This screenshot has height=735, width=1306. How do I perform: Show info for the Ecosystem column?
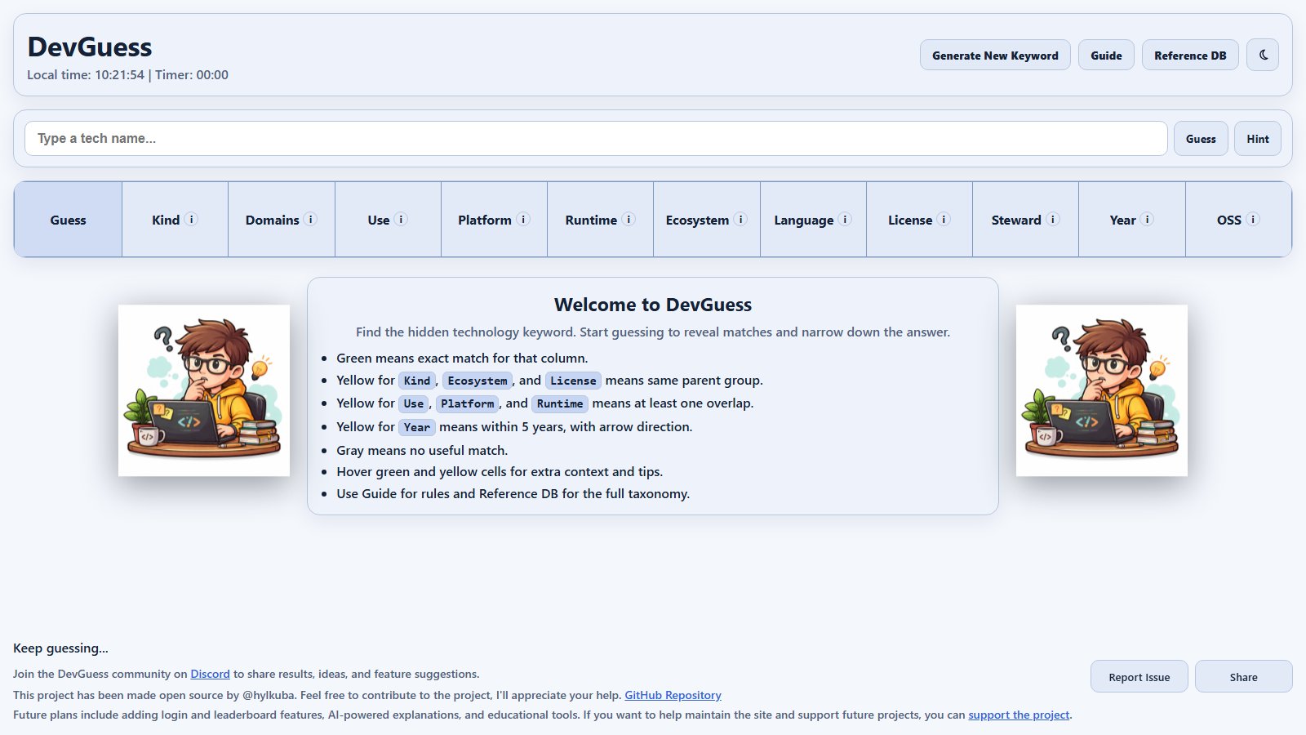coord(740,219)
